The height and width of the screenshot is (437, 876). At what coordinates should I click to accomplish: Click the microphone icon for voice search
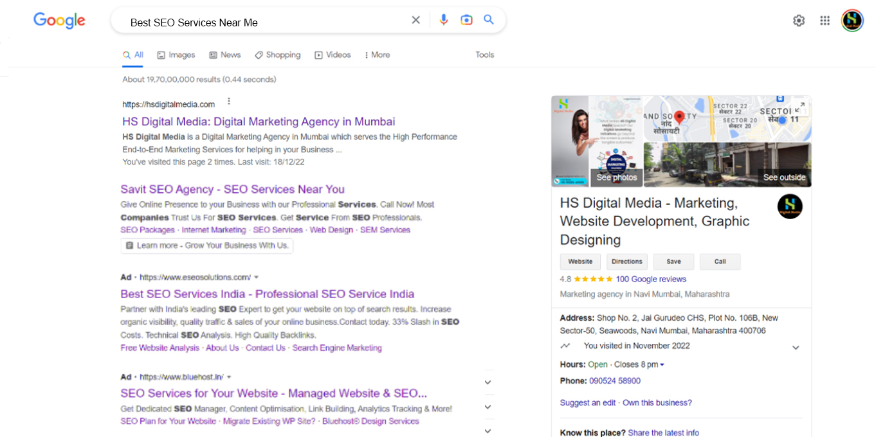(444, 20)
